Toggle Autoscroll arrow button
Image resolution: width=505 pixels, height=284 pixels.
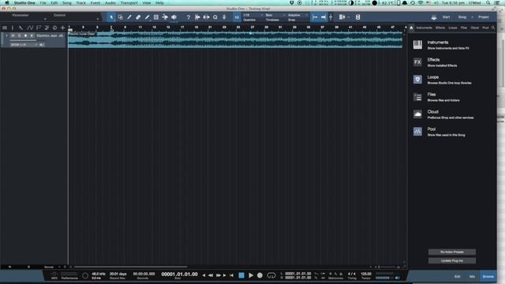pyautogui.click(x=323, y=17)
